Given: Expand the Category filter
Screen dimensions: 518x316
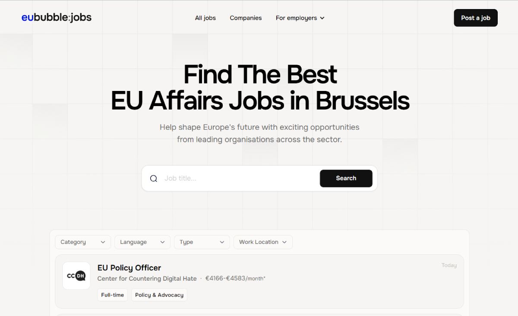Looking at the screenshot, I should pyautogui.click(x=83, y=242).
